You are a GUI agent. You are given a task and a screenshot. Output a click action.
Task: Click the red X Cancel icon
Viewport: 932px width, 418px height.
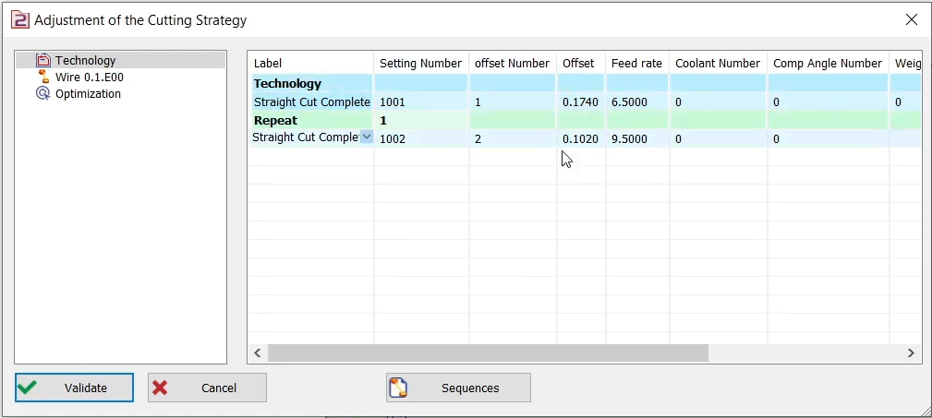pos(160,388)
